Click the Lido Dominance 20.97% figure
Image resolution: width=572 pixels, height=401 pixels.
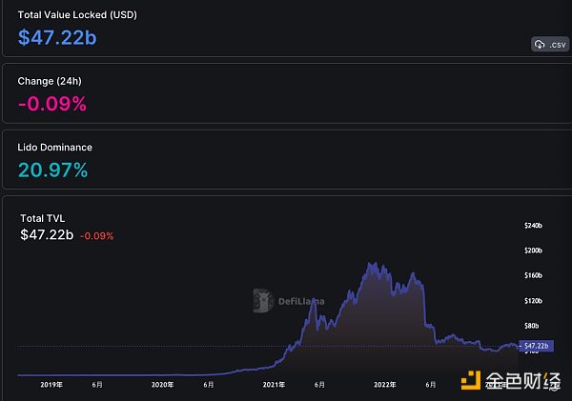pos(53,170)
